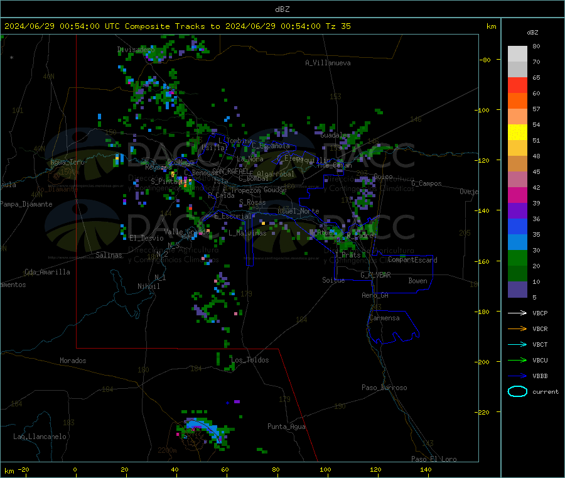565x478 pixels.
Task: Click the 140 km bottom axis label
Action: click(426, 470)
